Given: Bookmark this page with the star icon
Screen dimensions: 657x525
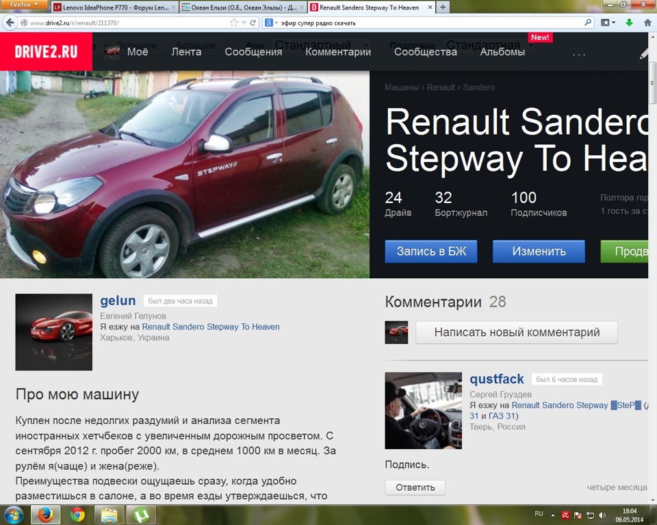Looking at the screenshot, I should (x=234, y=23).
